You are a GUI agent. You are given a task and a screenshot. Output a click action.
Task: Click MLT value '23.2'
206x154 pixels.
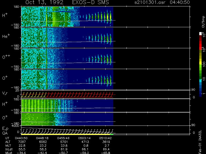(43, 146)
